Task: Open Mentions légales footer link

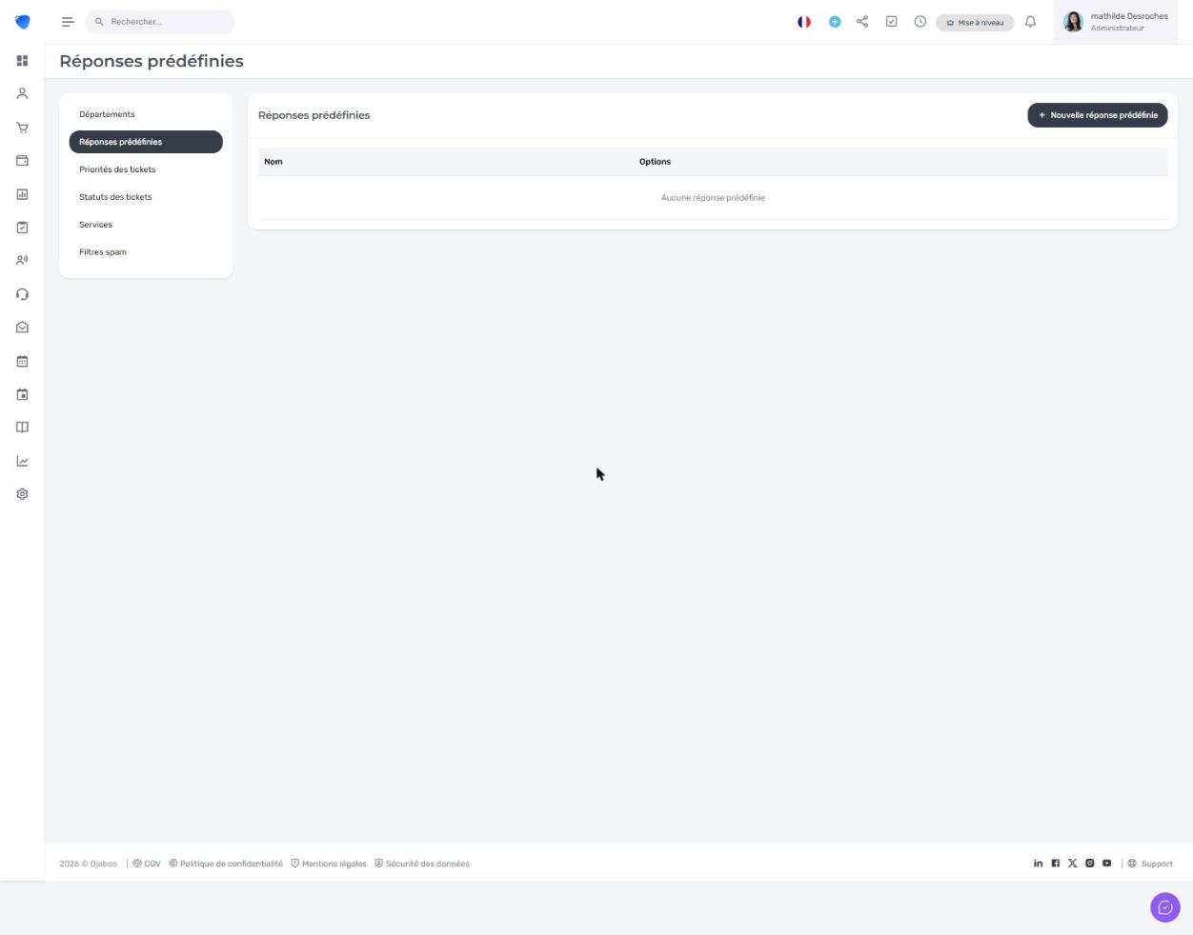Action: point(329,864)
